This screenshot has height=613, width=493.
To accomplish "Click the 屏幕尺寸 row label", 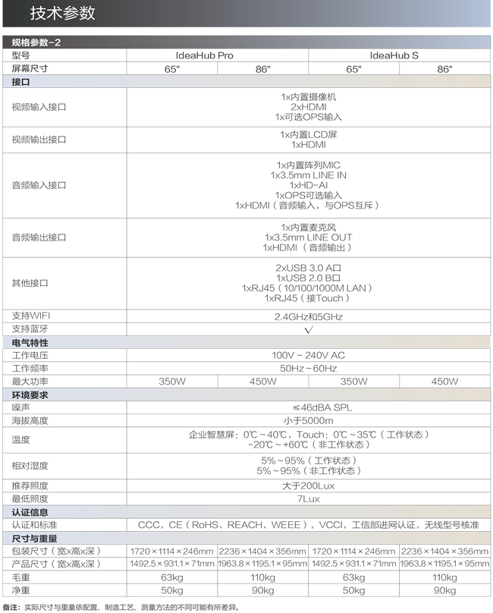I will 30,68.
